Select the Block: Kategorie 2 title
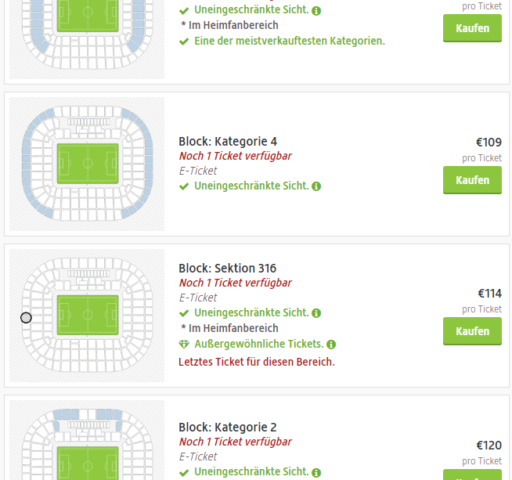Image resolution: width=512 pixels, height=480 pixels. coord(228,428)
